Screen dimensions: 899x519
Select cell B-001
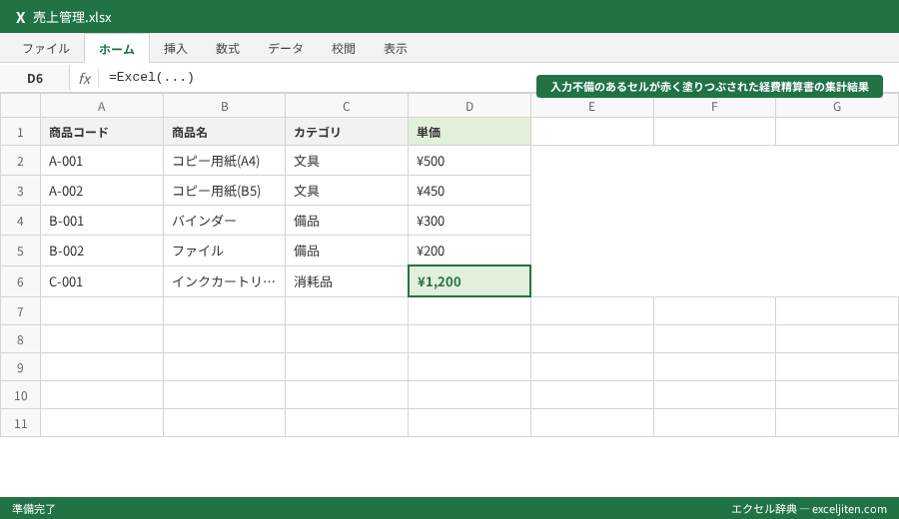(x=102, y=220)
